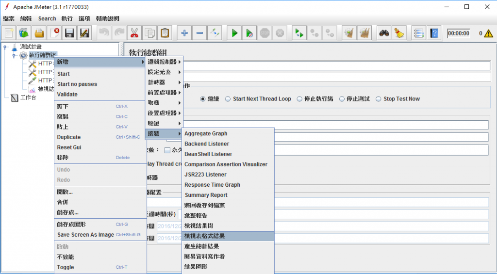Click the Undo toolbar arrow
This screenshot has width=497, height=274.
[x=104, y=33]
